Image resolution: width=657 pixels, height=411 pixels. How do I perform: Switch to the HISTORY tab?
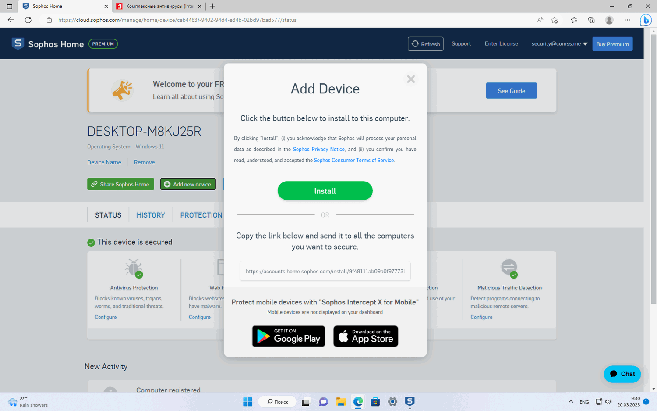click(x=151, y=215)
